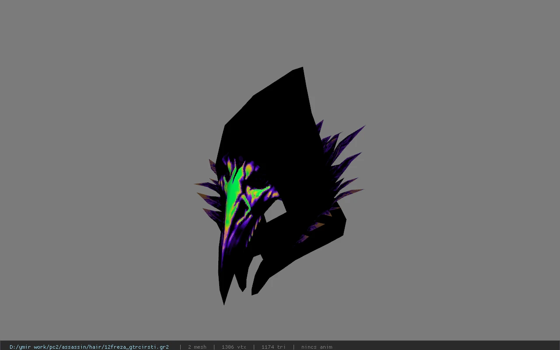560x350 pixels.
Task: Click the "nincs anim" status entry
Action: [x=317, y=347]
